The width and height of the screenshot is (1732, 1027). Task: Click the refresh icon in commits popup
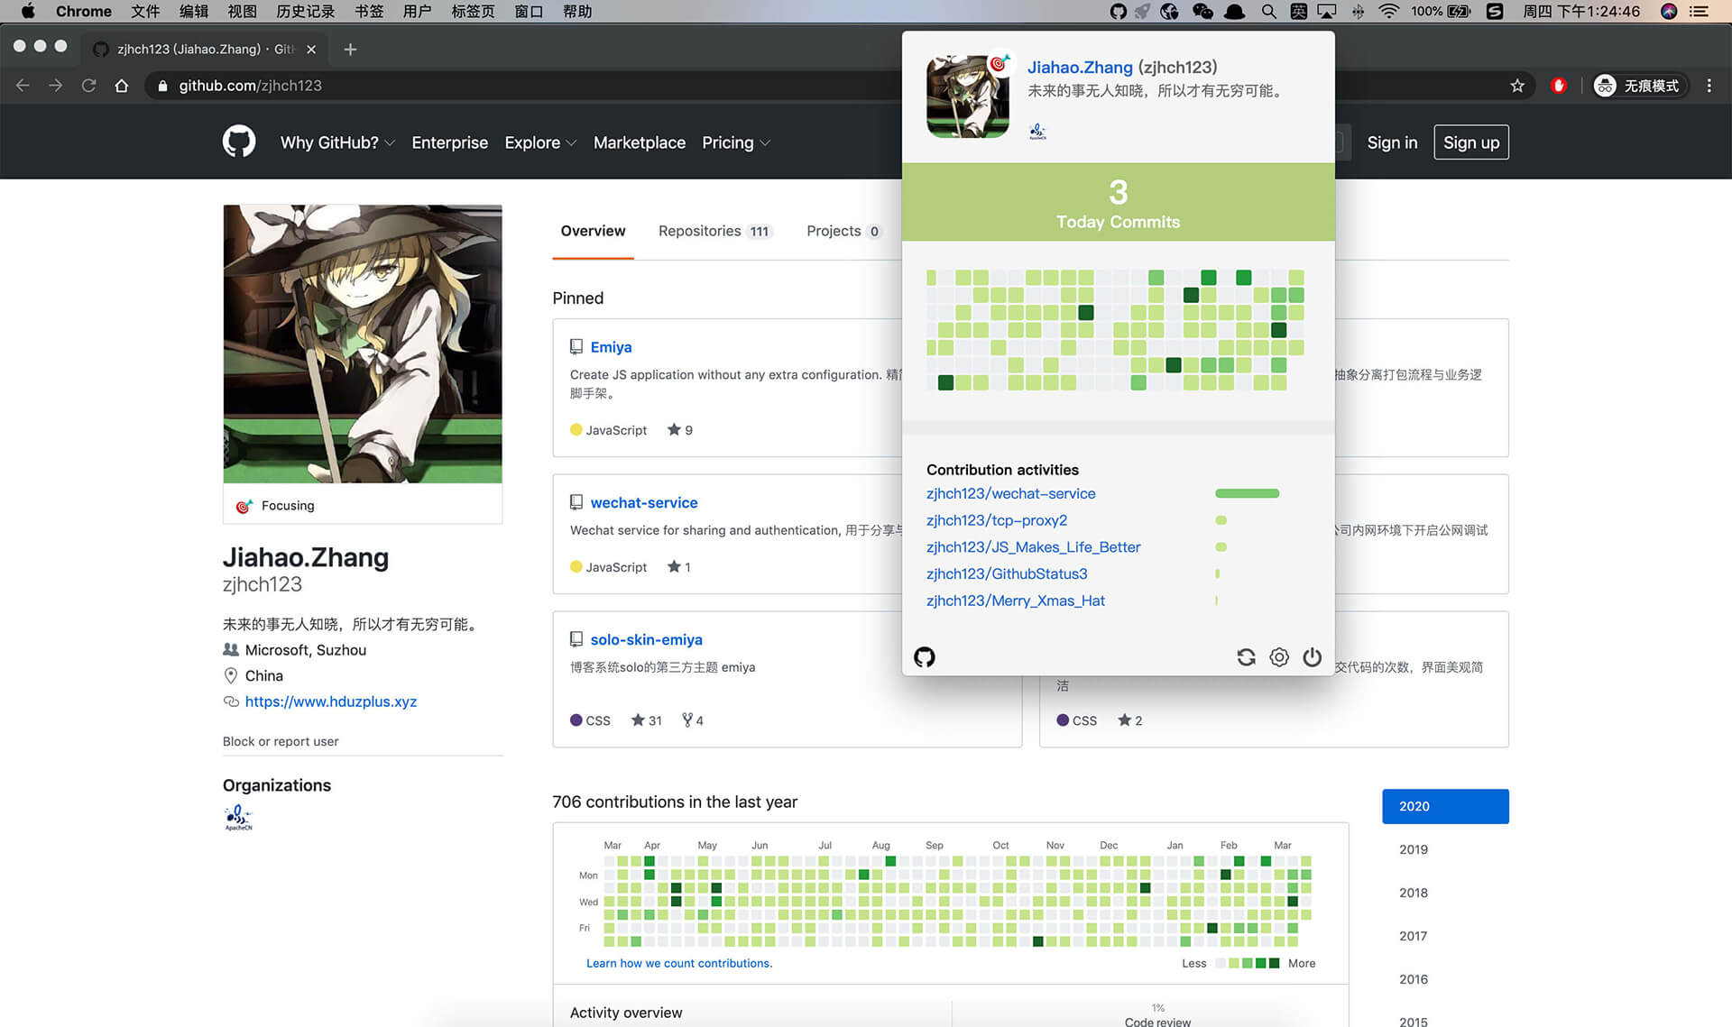1246,657
